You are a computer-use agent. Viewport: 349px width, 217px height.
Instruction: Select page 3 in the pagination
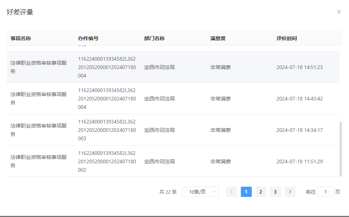pyautogui.click(x=275, y=191)
